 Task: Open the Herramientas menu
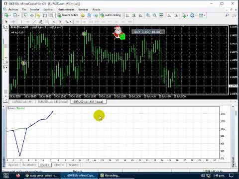(66, 9)
